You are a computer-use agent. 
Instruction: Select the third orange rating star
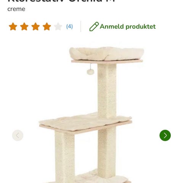point(35,27)
